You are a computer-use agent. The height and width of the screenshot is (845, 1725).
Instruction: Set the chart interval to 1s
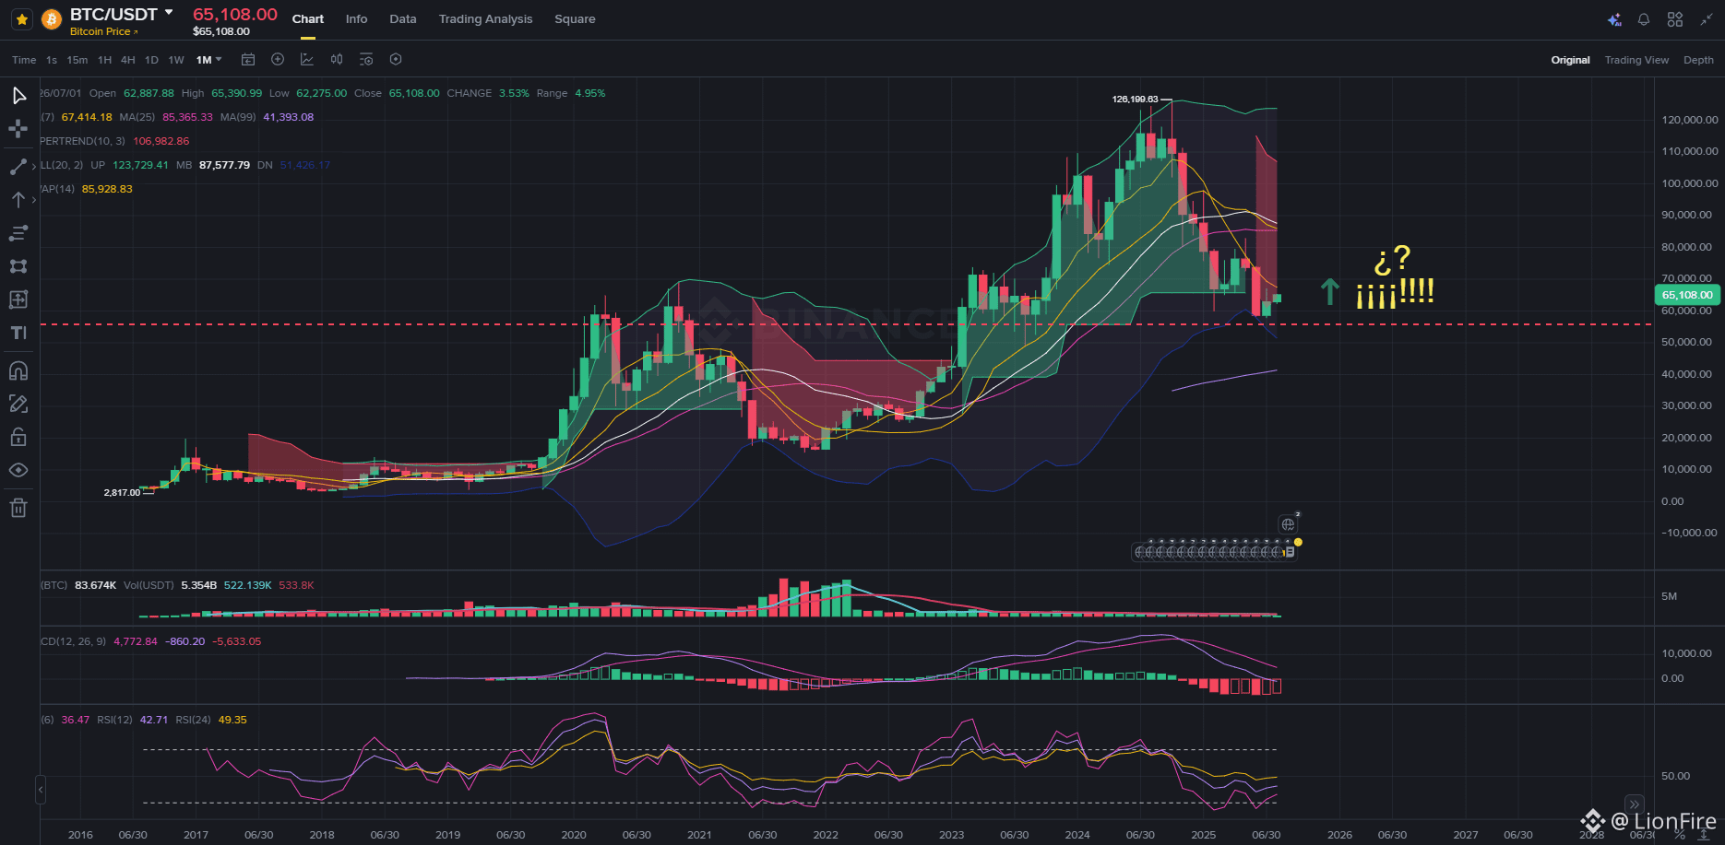click(x=52, y=60)
